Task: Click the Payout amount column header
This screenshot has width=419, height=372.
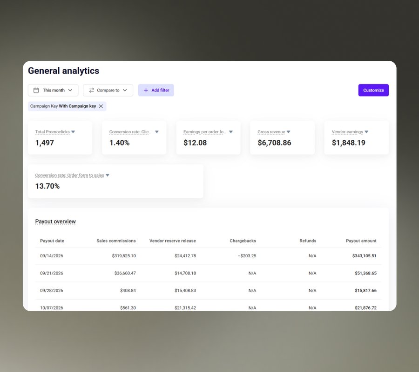Action: point(361,241)
